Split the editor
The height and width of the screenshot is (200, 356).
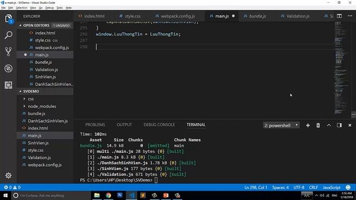pyautogui.click(x=339, y=16)
